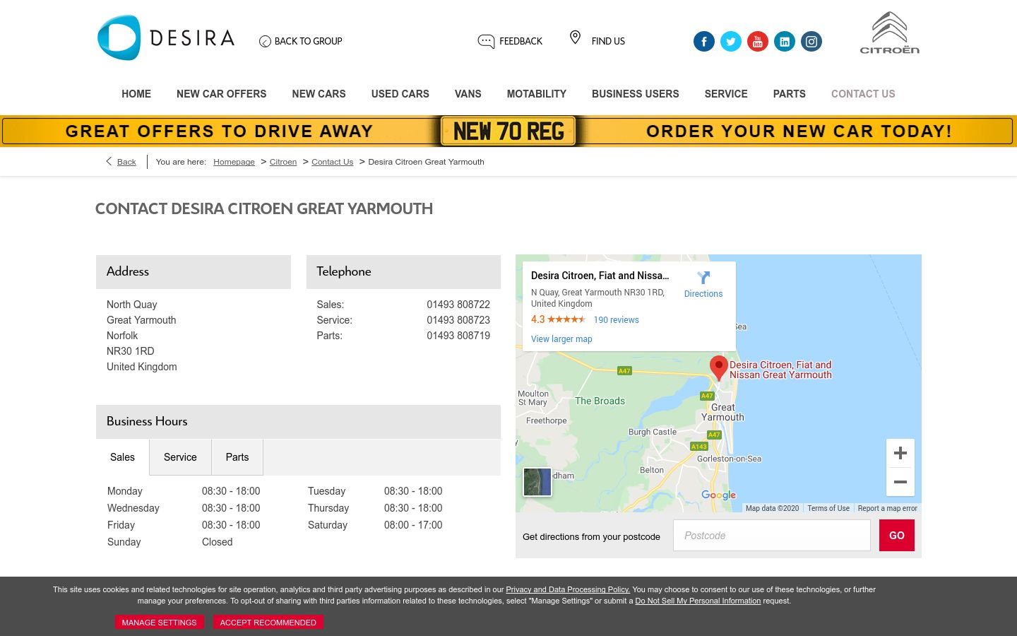Image resolution: width=1017 pixels, height=636 pixels.
Task: Zoom in on the map
Action: pyautogui.click(x=900, y=453)
